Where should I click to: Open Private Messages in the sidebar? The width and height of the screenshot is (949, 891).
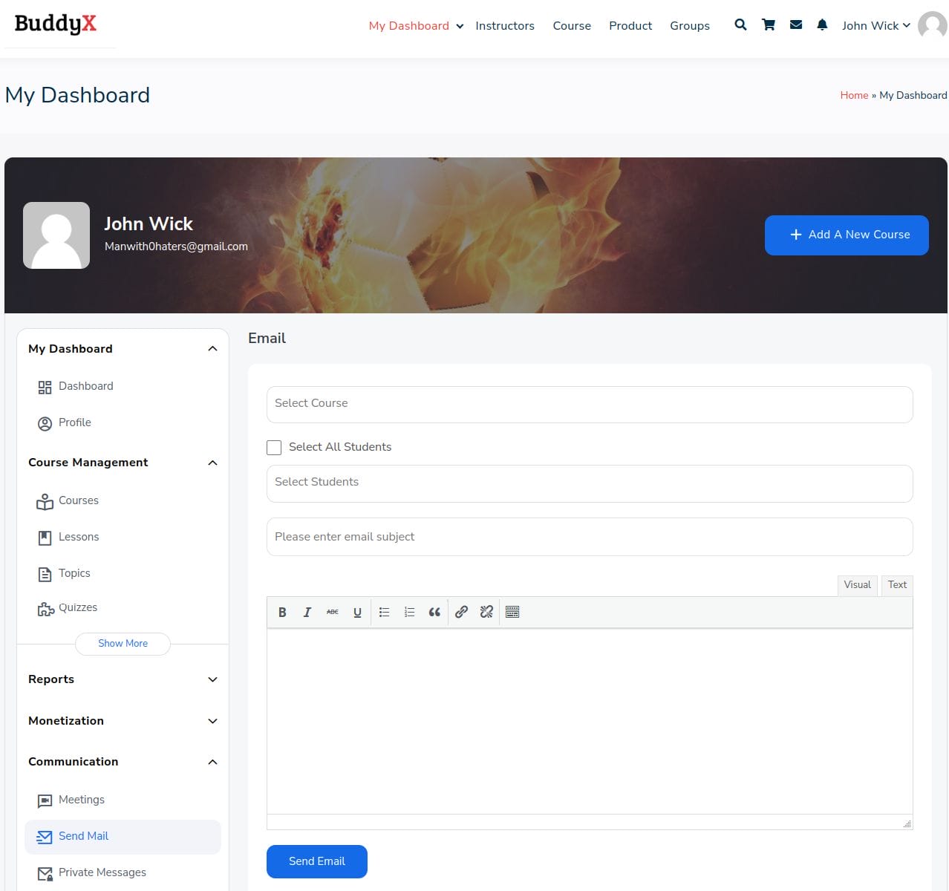pyautogui.click(x=102, y=872)
